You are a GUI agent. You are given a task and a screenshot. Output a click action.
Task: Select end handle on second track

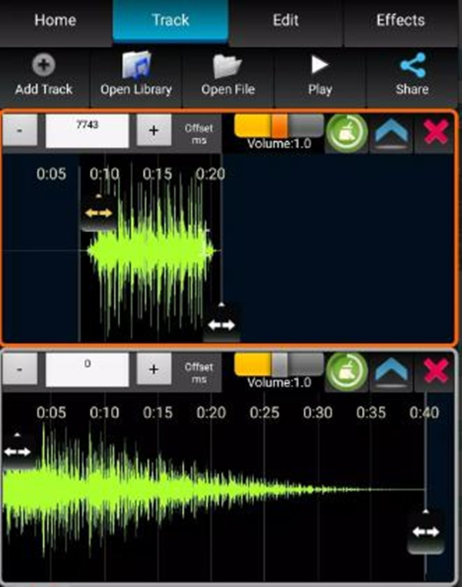pyautogui.click(x=426, y=531)
